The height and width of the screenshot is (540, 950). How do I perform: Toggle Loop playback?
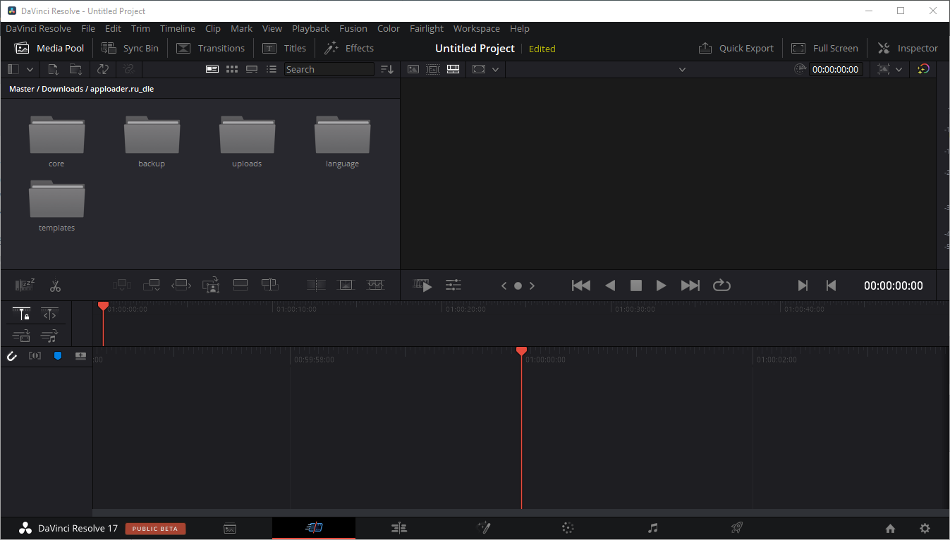point(721,286)
